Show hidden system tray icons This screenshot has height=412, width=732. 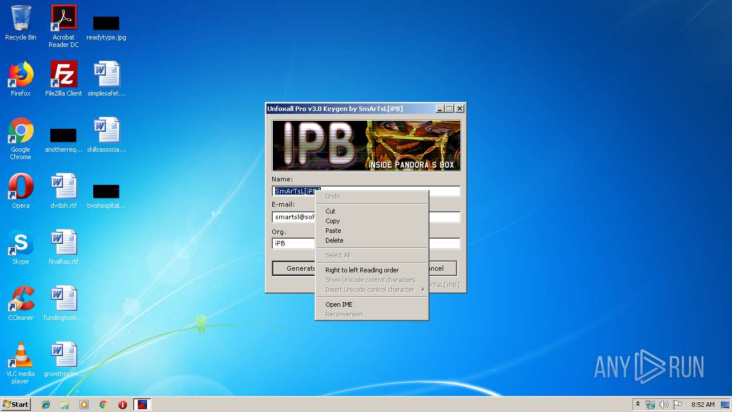638,405
